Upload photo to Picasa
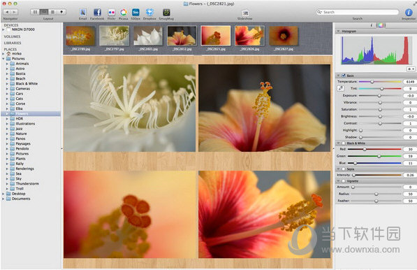The width and height of the screenshot is (417, 270). [x=123, y=13]
